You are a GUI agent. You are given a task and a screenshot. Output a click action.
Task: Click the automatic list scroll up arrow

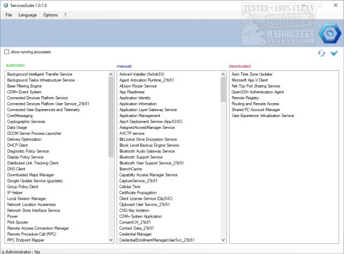pyautogui.click(x=111, y=74)
